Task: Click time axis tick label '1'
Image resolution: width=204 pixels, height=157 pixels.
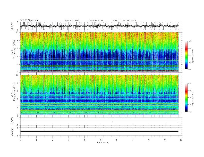Action: (36, 140)
